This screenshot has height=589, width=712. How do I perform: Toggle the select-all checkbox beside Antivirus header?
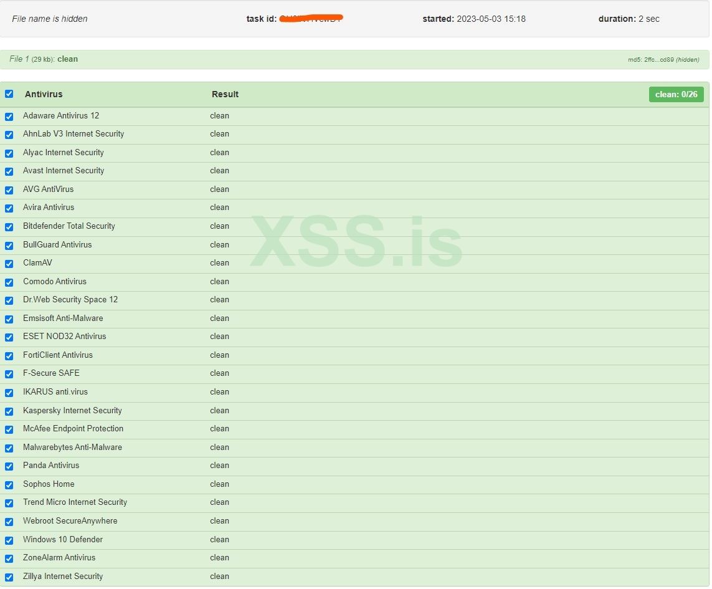9,94
